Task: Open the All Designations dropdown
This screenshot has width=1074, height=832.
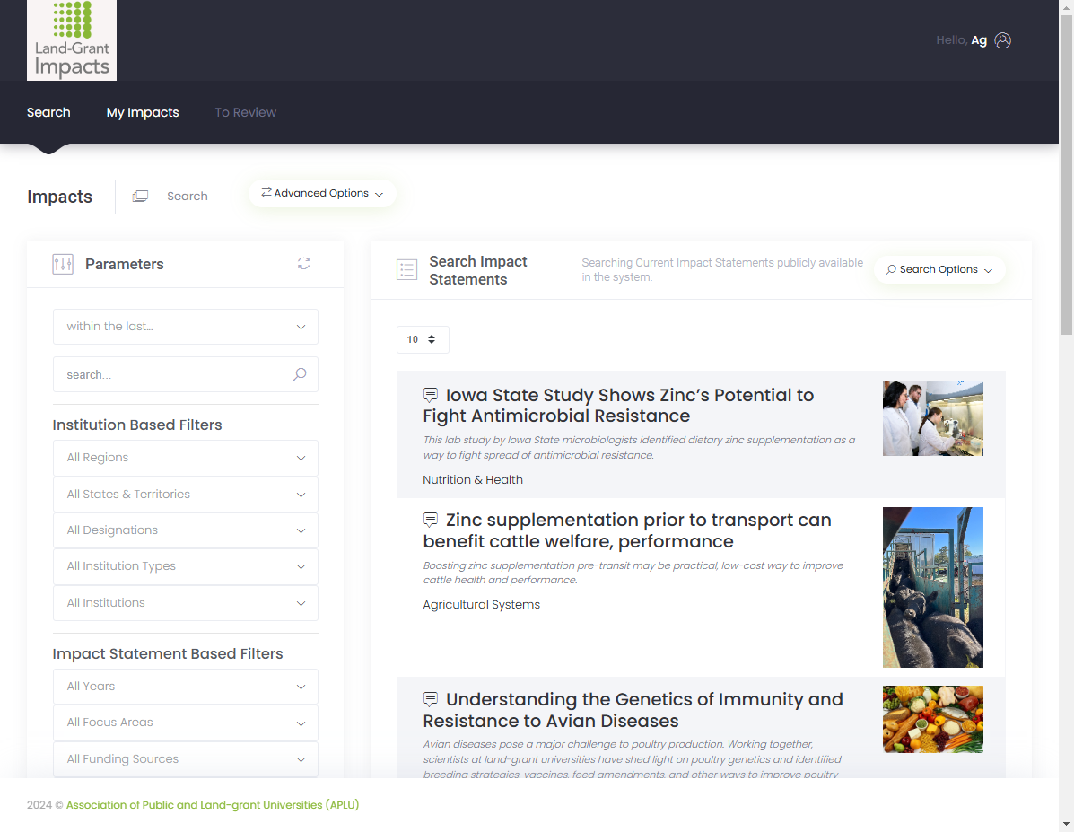Action: pos(186,530)
